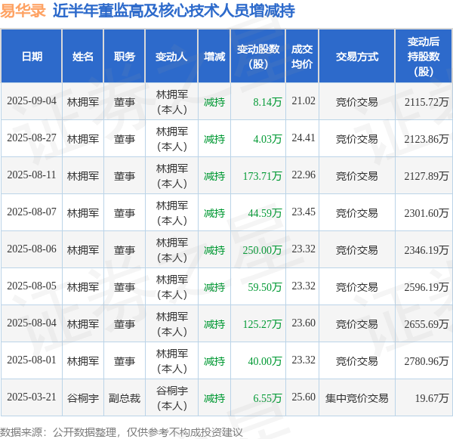Click 董事 in the 2025-08-06 row

click(125, 250)
